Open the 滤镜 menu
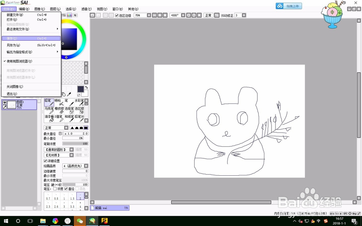The width and height of the screenshot is (362, 226). 87,9
